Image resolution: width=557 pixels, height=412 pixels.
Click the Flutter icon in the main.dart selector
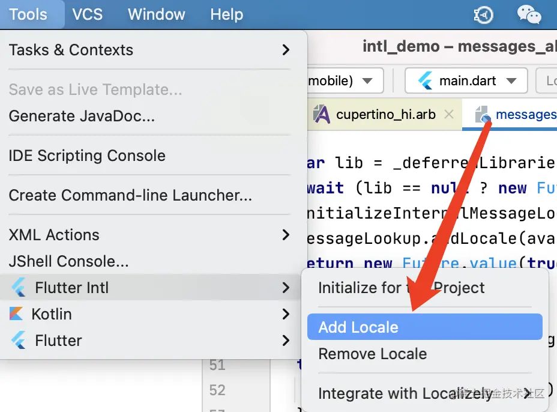point(426,81)
